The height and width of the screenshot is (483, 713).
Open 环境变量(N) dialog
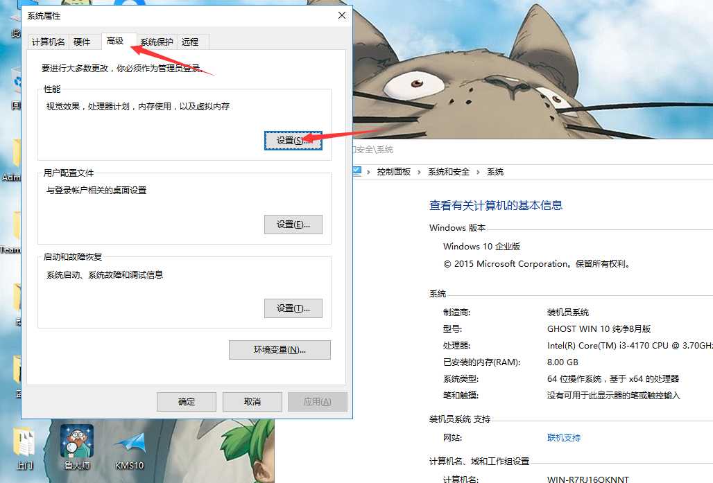(x=280, y=350)
